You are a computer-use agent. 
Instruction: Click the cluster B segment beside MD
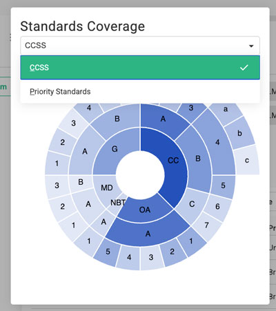81,182
